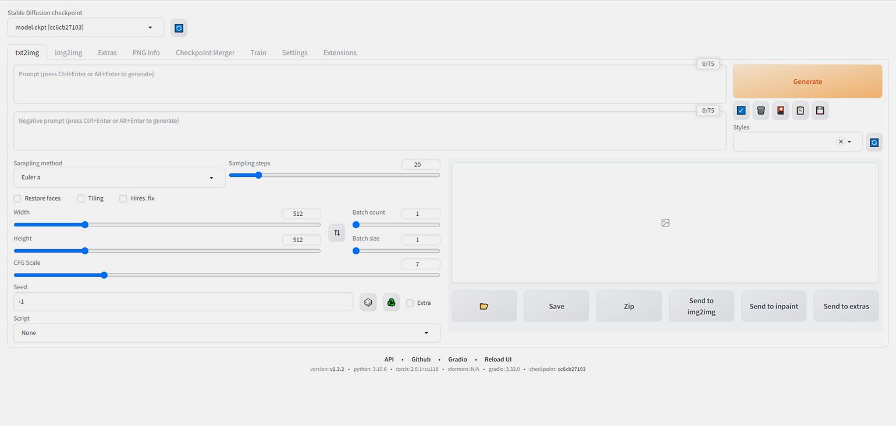
Task: Click the dice icon to randomize seed
Action: pos(368,303)
